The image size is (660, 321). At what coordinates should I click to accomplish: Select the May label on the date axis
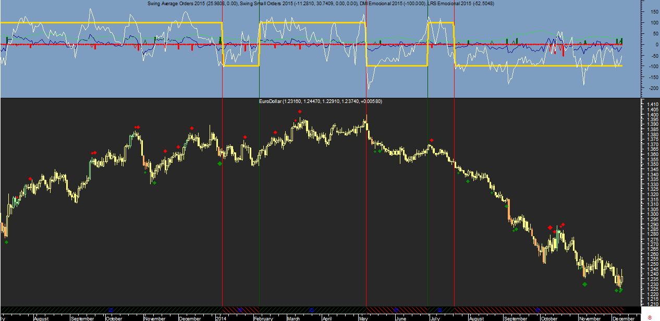(363, 318)
